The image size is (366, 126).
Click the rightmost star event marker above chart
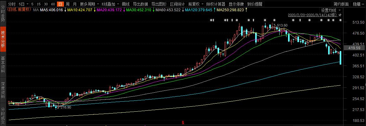[340, 20]
